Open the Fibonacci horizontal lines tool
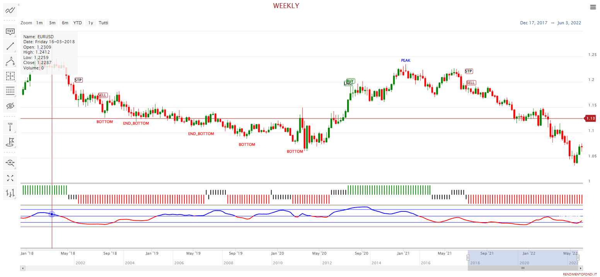 (10, 91)
